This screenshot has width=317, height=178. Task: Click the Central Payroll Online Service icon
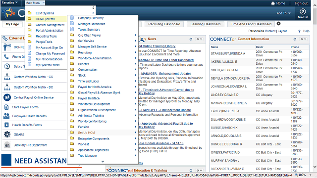[x=7, y=97]
